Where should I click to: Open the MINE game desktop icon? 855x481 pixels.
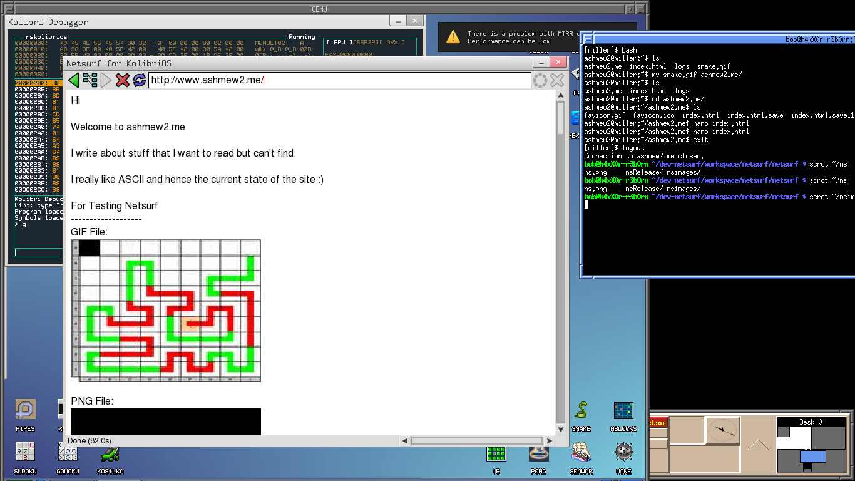coord(623,458)
